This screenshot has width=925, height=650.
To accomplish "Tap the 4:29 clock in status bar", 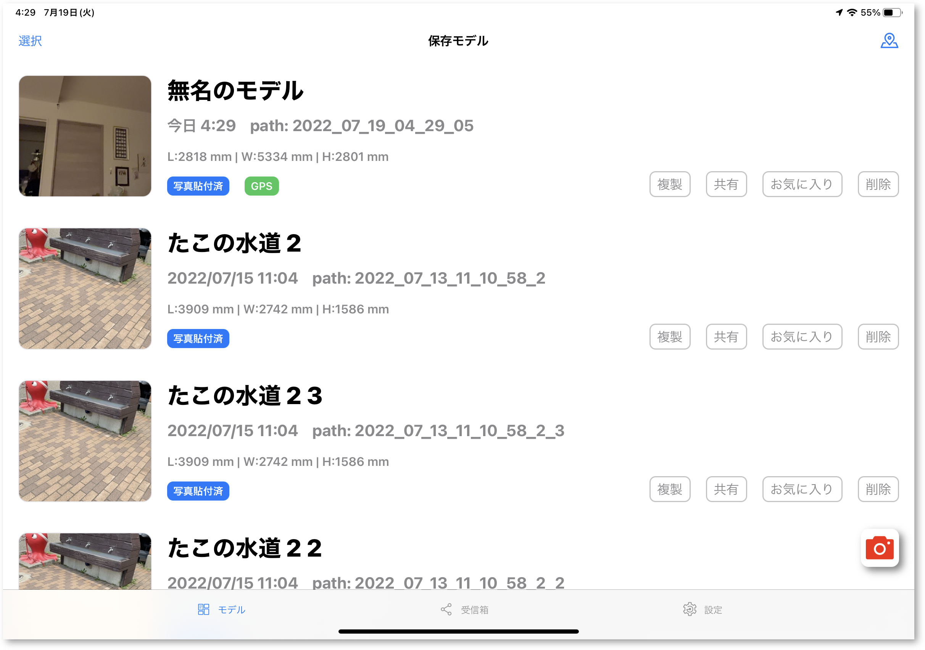I will pyautogui.click(x=26, y=13).
